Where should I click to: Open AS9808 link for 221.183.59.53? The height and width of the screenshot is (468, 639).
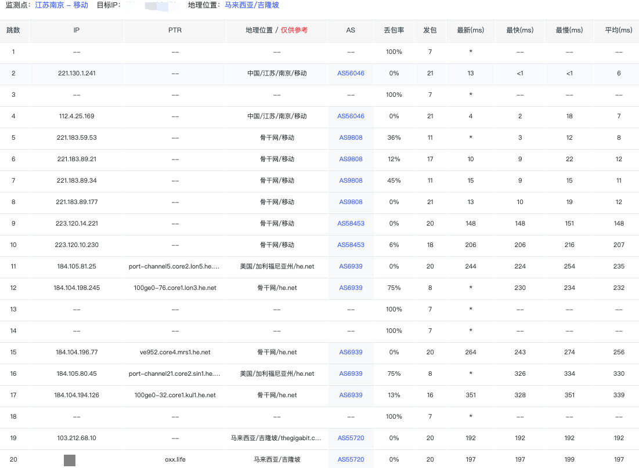point(351,137)
